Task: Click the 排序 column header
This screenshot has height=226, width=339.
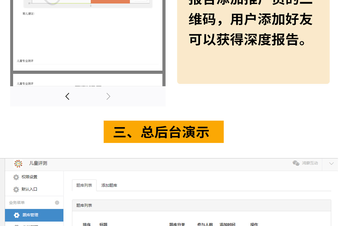Action: click(87, 224)
